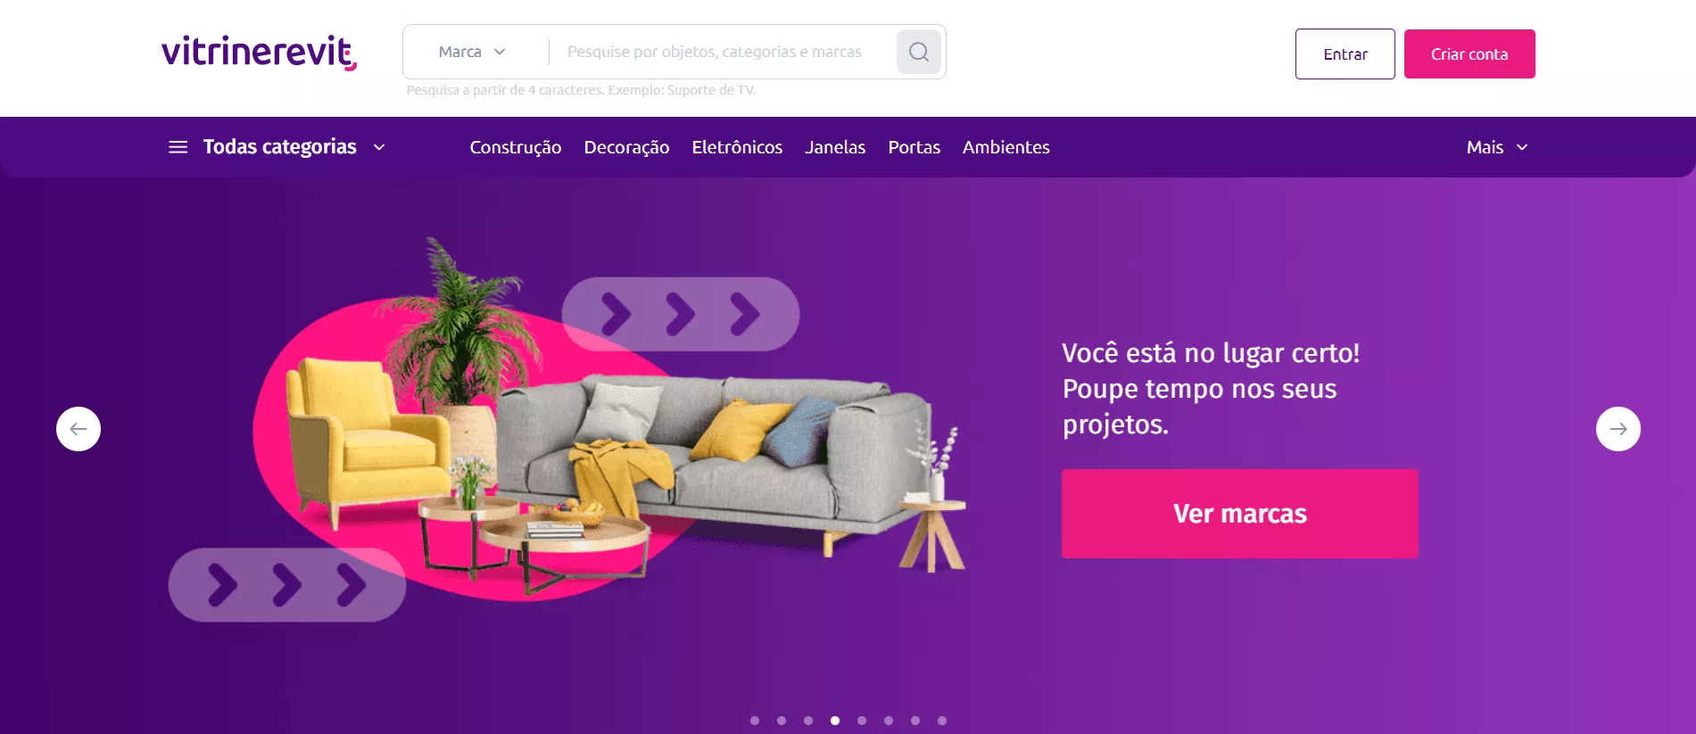1696x734 pixels.
Task: Click the Ver marcas button
Action: click(x=1240, y=514)
